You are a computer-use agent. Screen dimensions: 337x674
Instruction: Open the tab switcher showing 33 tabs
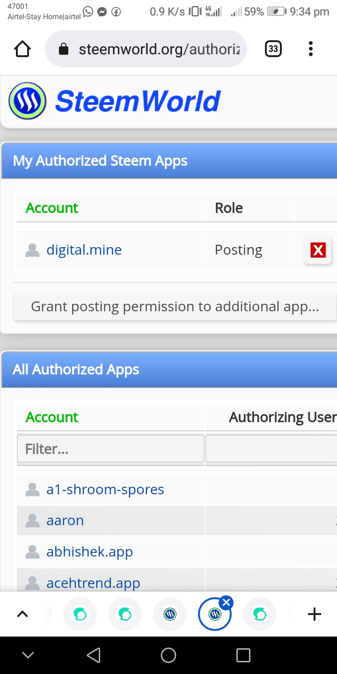[x=273, y=49]
